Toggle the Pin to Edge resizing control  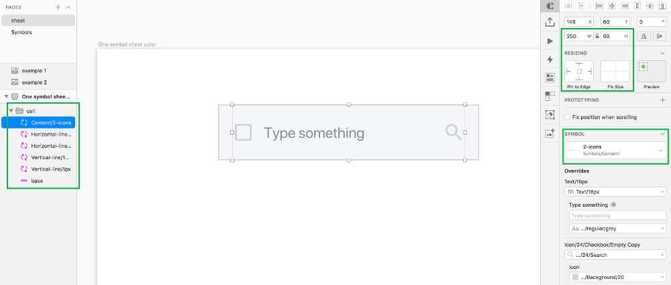[579, 71]
